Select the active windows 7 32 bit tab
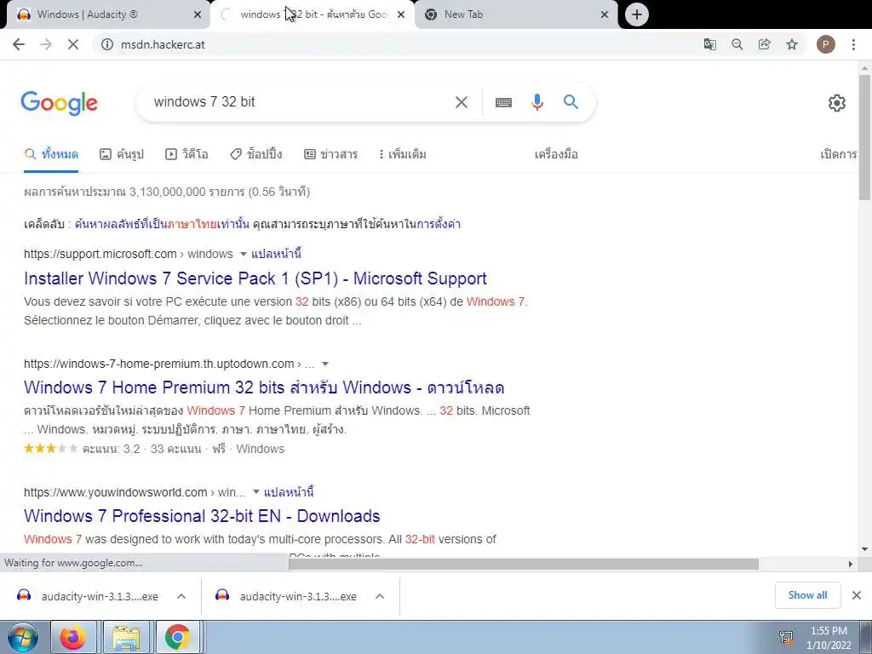This screenshot has height=654, width=872. pyautogui.click(x=312, y=14)
